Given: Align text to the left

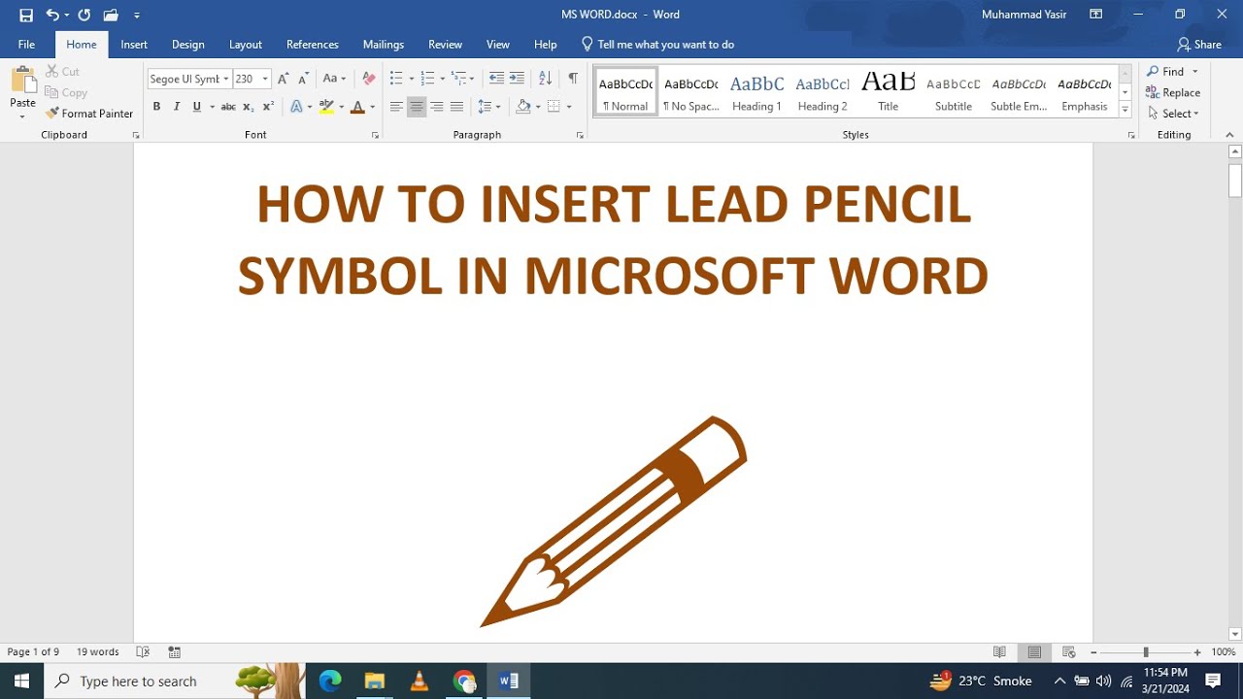Looking at the screenshot, I should pos(396,107).
